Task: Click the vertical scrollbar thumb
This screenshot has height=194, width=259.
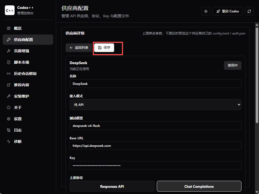Action: point(257,75)
